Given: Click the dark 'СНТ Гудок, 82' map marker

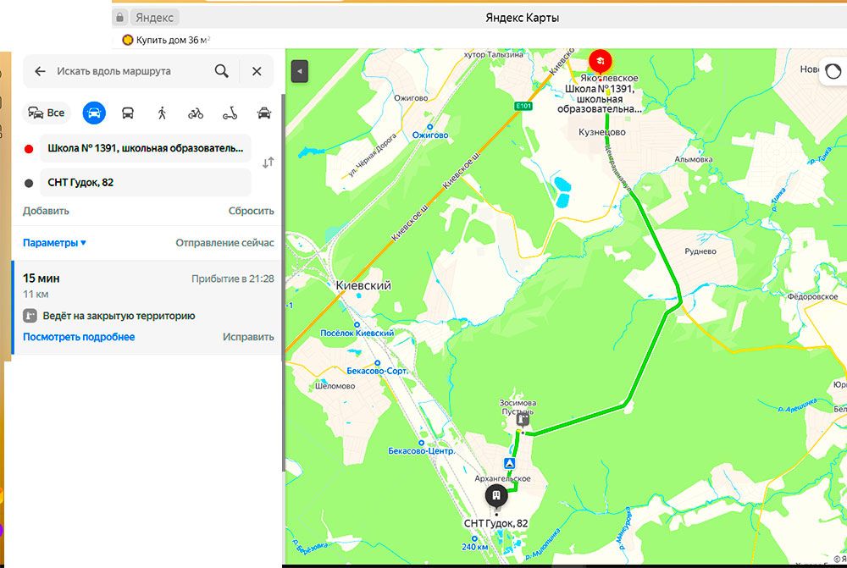Looking at the screenshot, I should pyautogui.click(x=496, y=496).
